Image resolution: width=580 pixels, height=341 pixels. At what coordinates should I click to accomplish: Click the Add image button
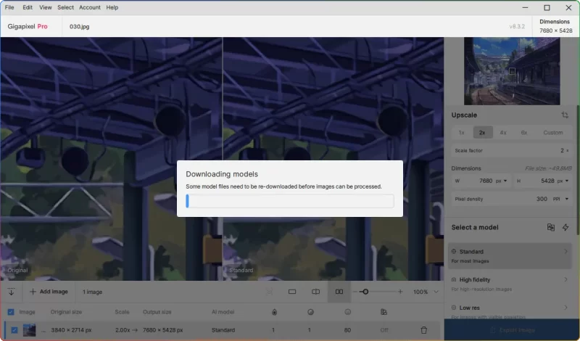(49, 292)
